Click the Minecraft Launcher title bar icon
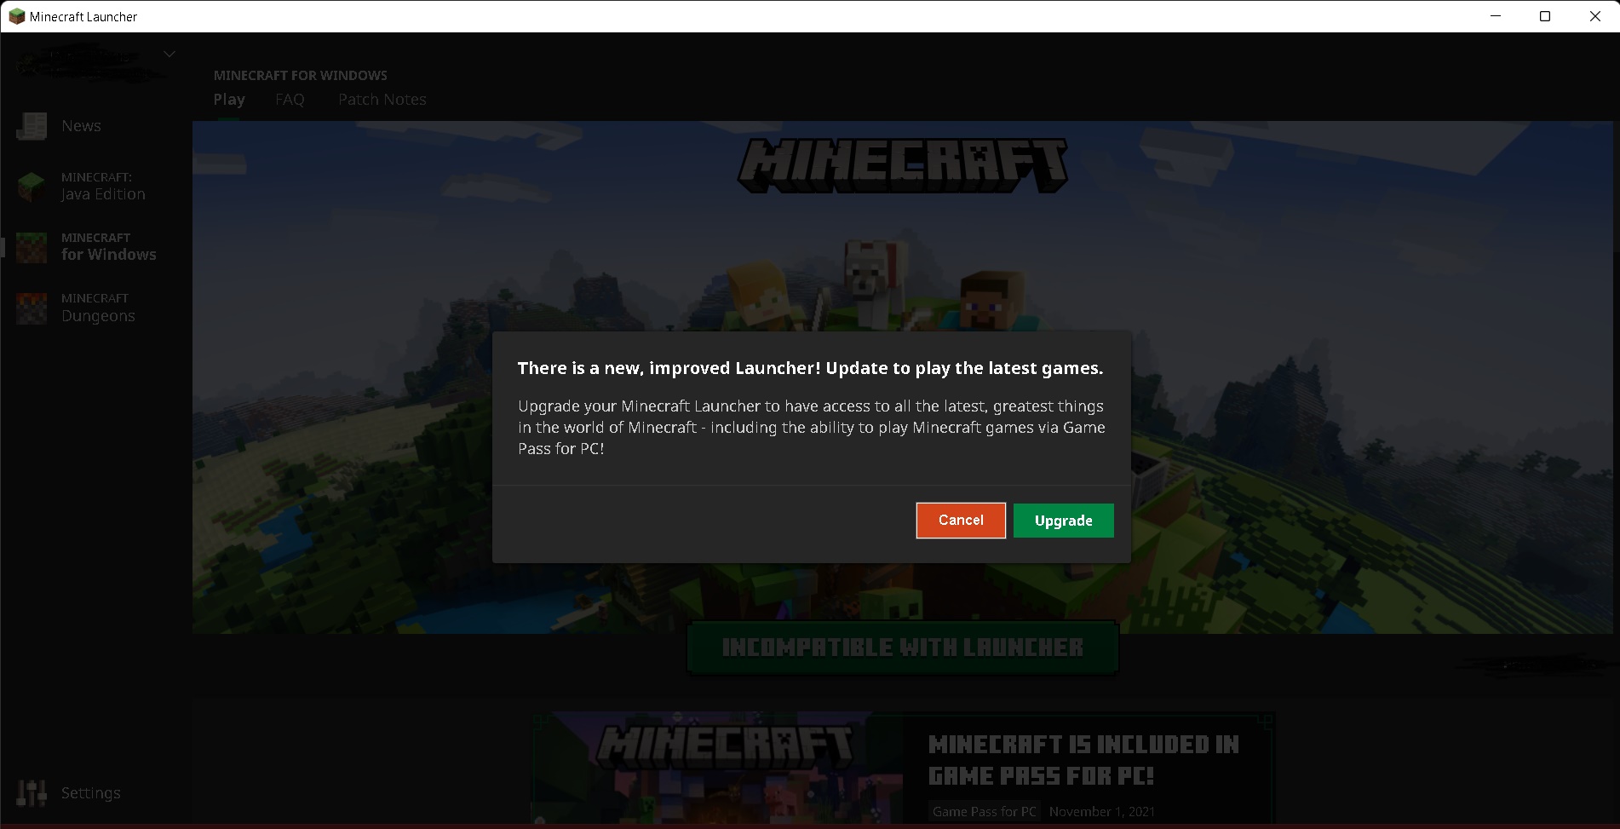 tap(16, 16)
